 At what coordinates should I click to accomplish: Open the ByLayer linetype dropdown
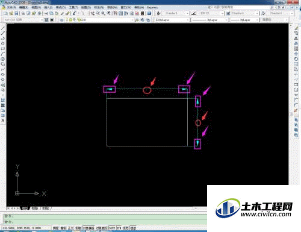[210, 20]
